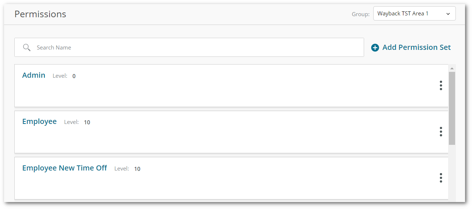This screenshot has width=472, height=209.
Task: Open the Employee row three-dot menu
Action: pyautogui.click(x=441, y=132)
